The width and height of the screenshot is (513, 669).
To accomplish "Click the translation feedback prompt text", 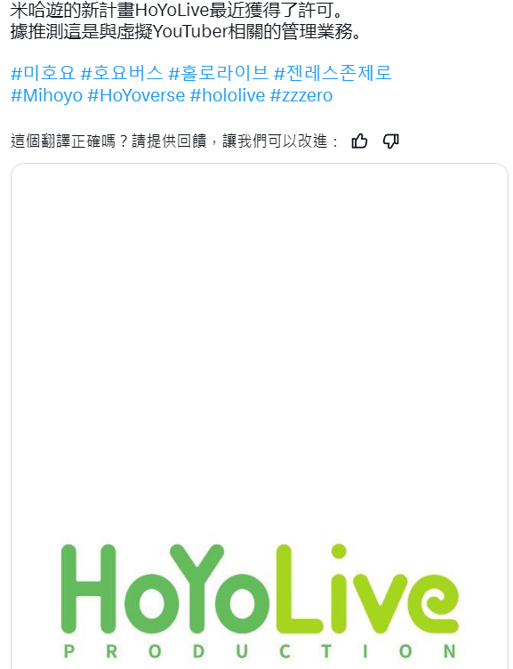I will coord(174,141).
